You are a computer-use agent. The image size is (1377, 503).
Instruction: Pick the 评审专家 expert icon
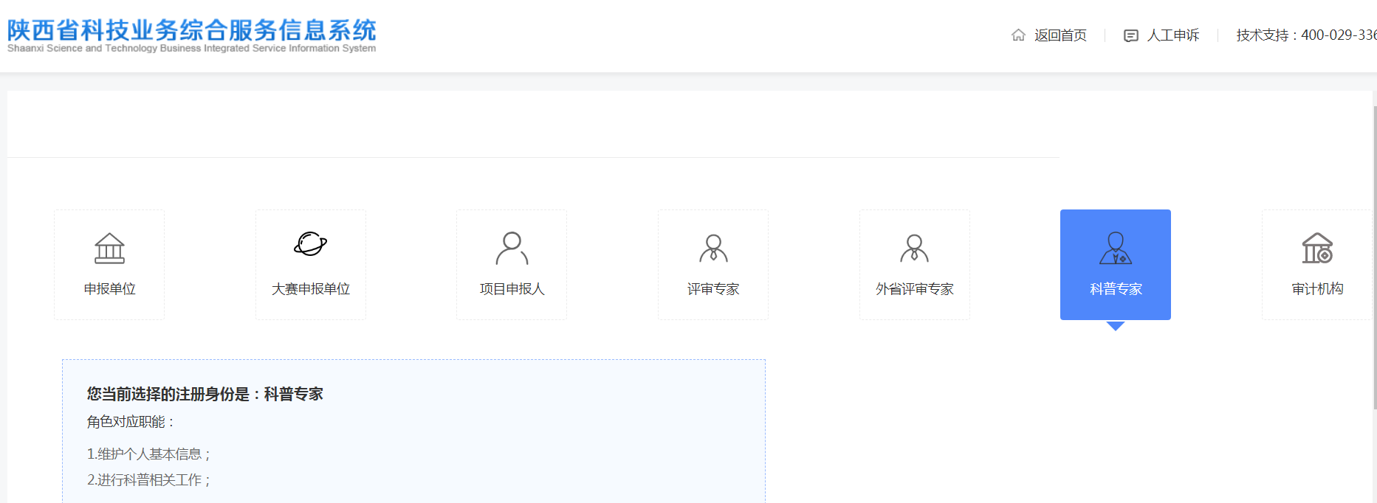coord(713,249)
